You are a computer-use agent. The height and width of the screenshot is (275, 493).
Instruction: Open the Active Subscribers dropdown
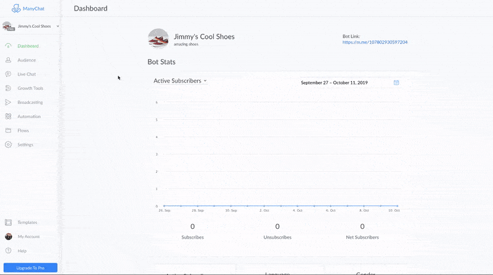pyautogui.click(x=180, y=81)
